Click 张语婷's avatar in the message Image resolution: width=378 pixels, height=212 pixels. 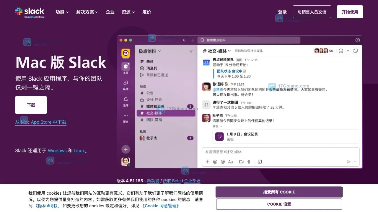click(206, 87)
